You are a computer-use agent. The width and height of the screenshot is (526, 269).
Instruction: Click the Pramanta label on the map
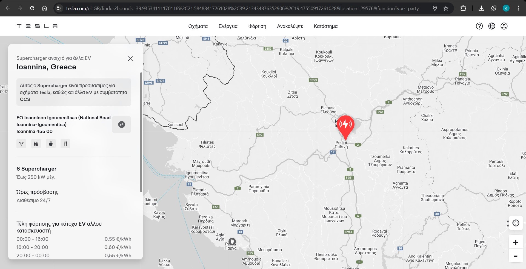tap(406, 169)
